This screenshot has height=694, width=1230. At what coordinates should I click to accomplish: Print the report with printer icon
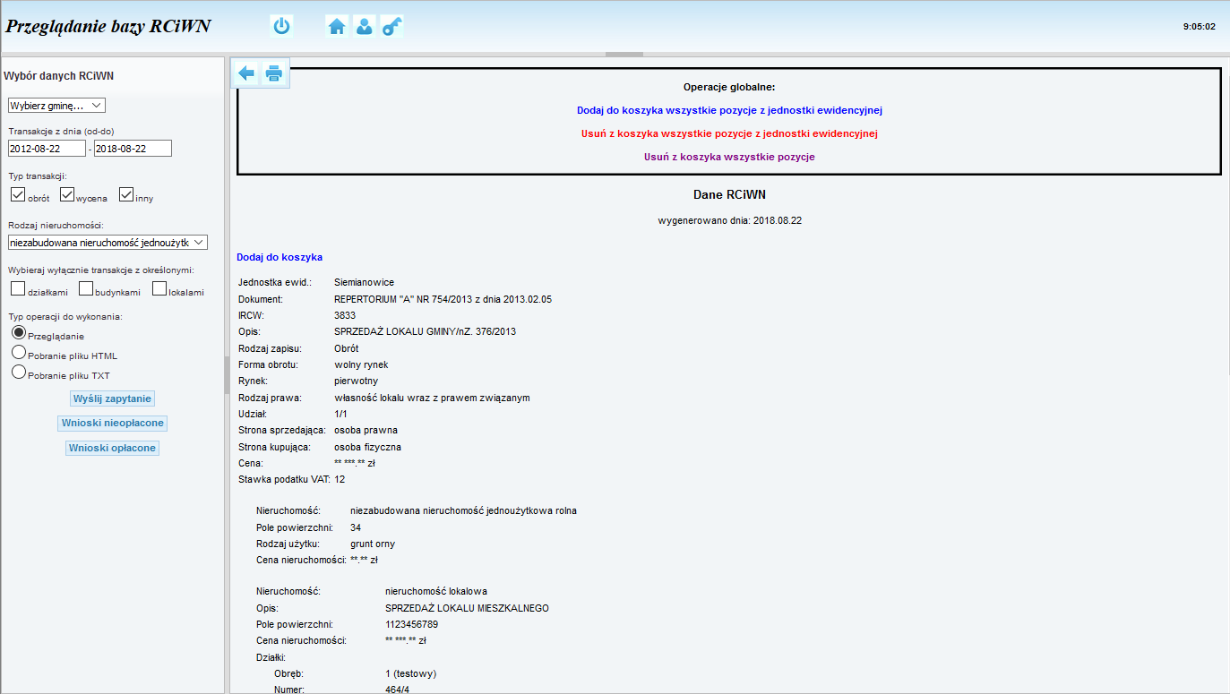[x=274, y=73]
